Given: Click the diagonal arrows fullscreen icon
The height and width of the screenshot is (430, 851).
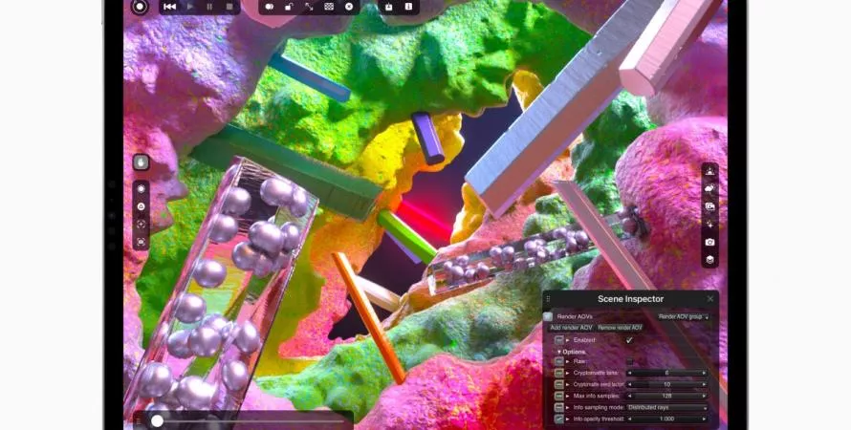Looking at the screenshot, I should [x=309, y=7].
